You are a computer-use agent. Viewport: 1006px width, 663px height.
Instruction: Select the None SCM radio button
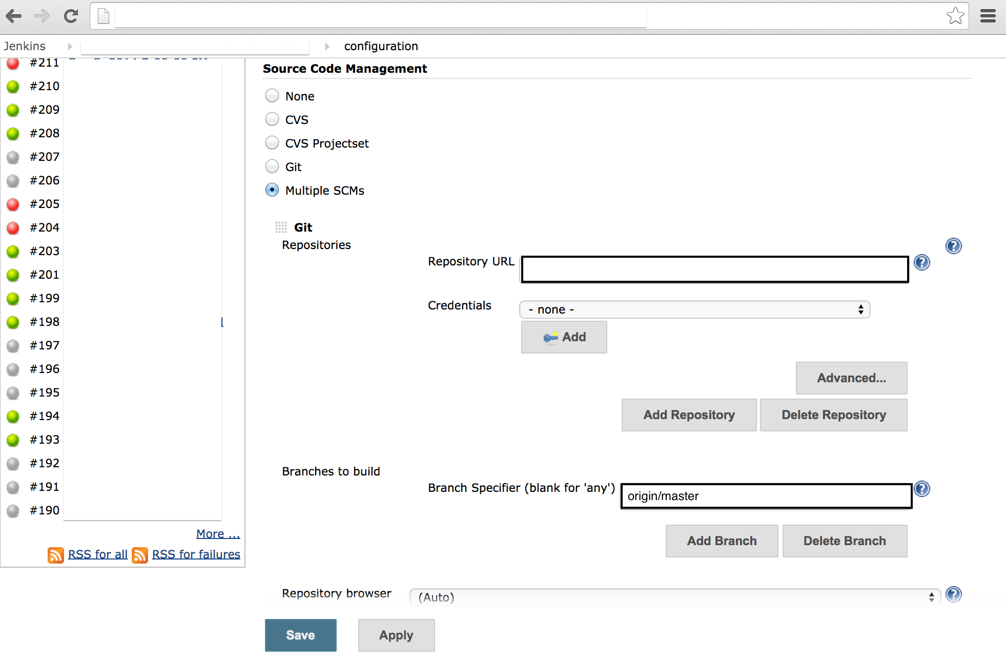272,96
